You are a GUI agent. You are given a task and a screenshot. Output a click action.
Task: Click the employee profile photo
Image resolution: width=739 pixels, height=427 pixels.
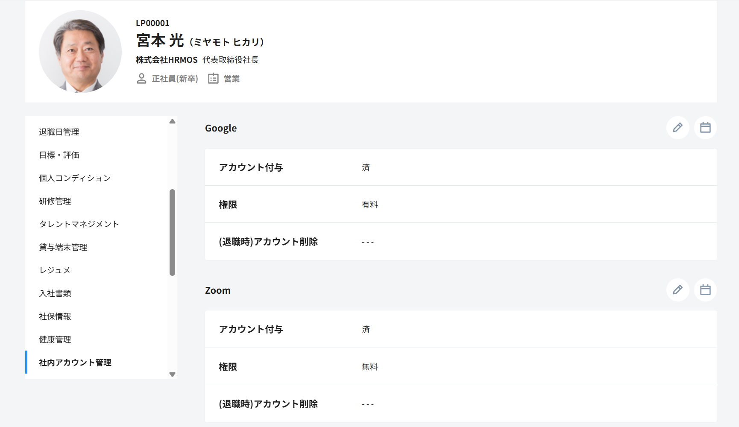pyautogui.click(x=80, y=52)
